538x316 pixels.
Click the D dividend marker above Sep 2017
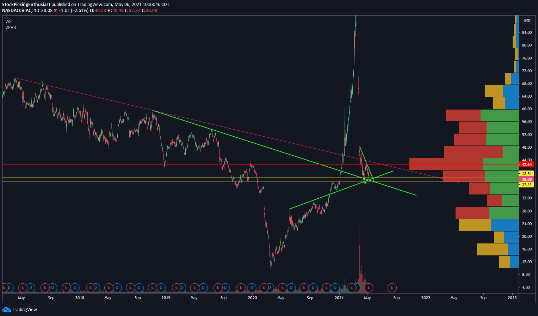[x=53, y=288]
